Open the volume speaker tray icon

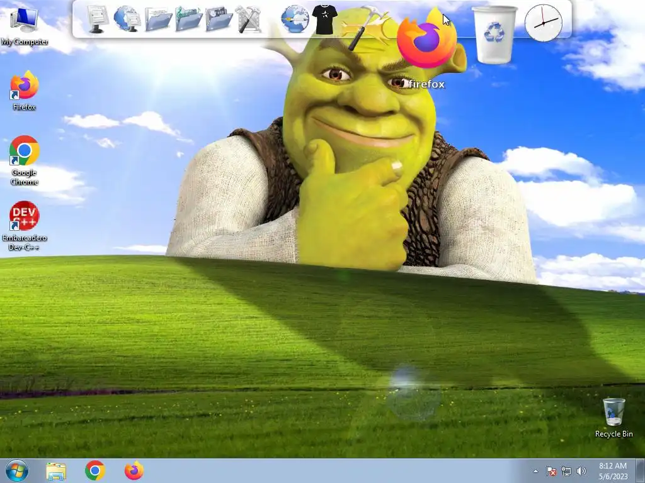click(x=581, y=471)
